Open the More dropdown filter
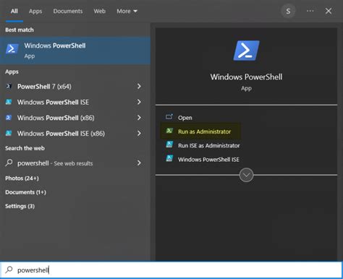 (127, 11)
